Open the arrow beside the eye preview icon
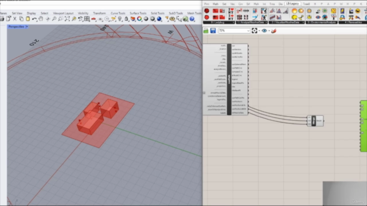 269,31
